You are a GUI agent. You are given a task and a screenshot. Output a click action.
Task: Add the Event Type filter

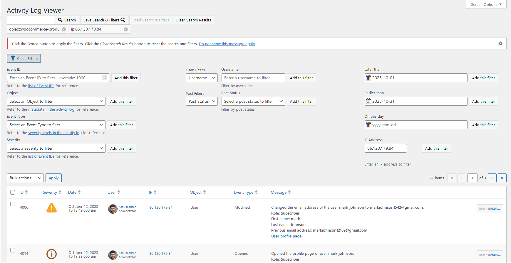pos(122,125)
